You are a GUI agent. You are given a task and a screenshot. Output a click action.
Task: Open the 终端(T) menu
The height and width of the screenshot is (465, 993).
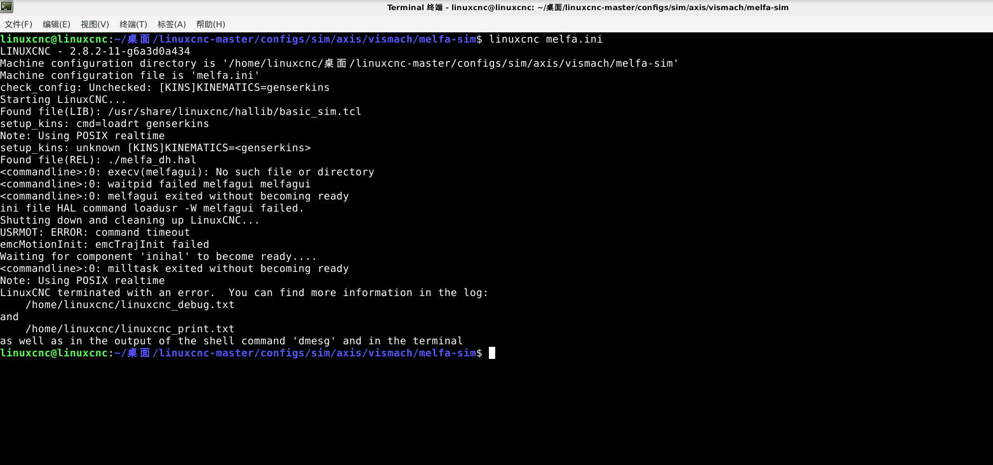click(x=133, y=24)
